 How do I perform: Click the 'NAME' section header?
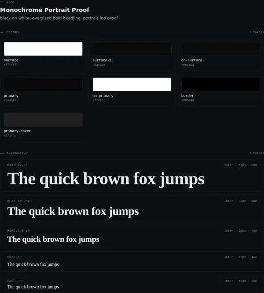click(x=11, y=2)
